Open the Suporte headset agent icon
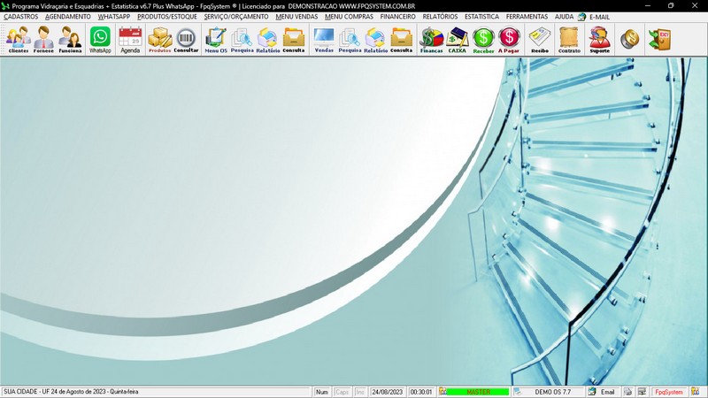 (600, 40)
